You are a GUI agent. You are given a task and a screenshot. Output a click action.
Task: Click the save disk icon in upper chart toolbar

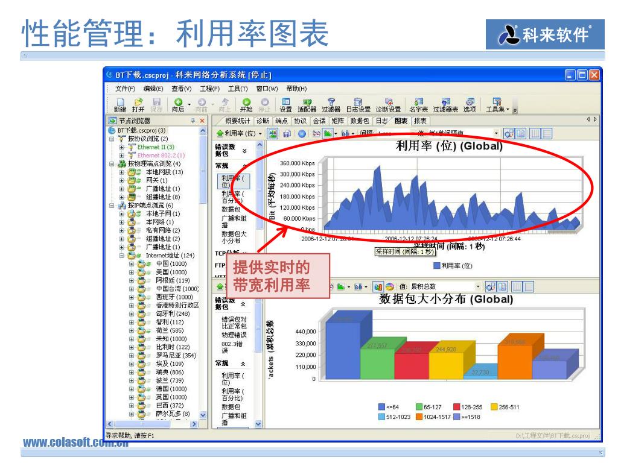[287, 133]
